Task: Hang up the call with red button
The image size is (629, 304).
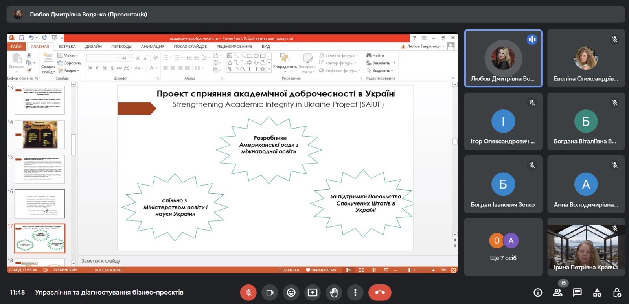Action: (380, 293)
